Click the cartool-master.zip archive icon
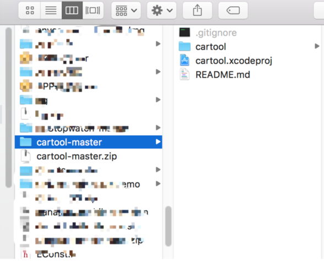The image size is (324, 276). pyautogui.click(x=25, y=156)
